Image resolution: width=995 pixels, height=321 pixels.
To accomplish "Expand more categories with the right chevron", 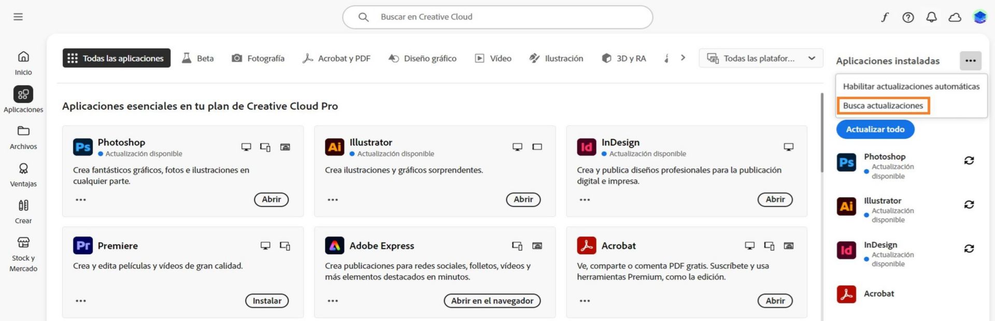I will point(683,58).
